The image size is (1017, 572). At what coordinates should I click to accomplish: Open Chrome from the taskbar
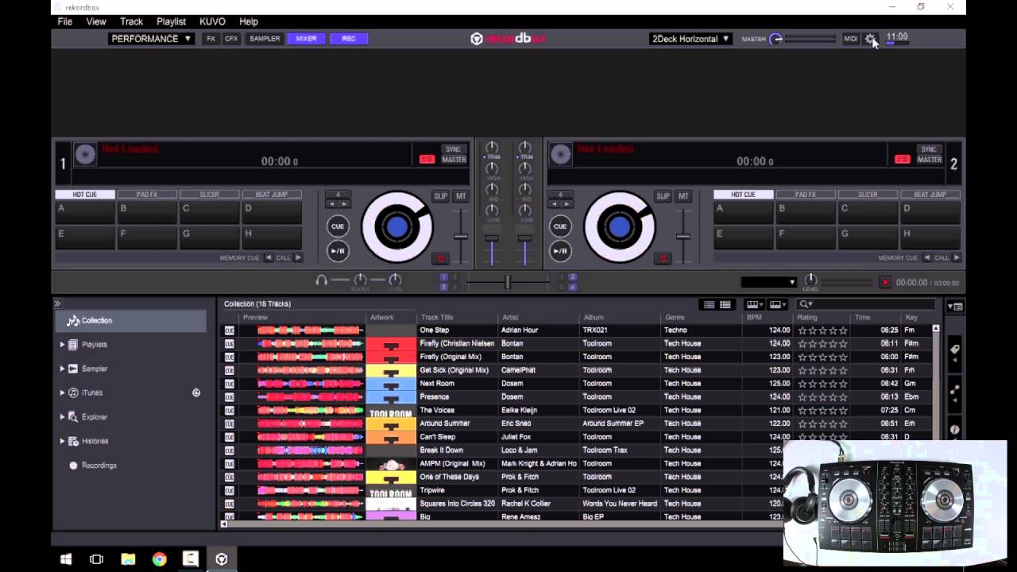[x=159, y=559]
